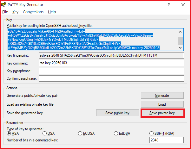The height and width of the screenshot is (149, 191).
Task: Click the Generate button
Action: (x=162, y=96)
